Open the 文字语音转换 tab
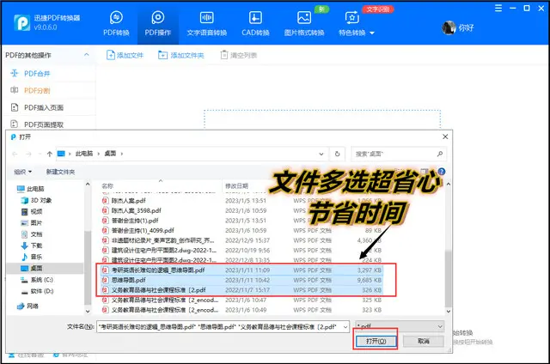 (x=206, y=23)
